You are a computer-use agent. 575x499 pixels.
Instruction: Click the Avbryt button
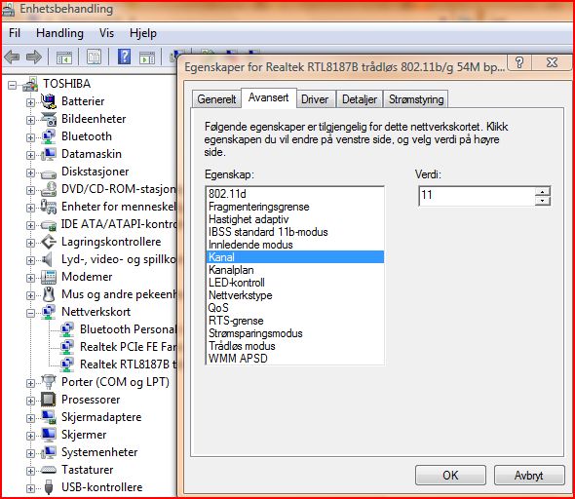[529, 476]
